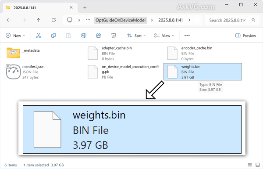Select the 2025.8.8.1141 window tab
The width and height of the screenshot is (263, 169).
pyautogui.click(x=40, y=8)
